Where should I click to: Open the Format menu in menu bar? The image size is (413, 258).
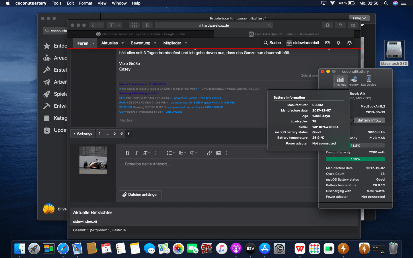tap(85, 3)
